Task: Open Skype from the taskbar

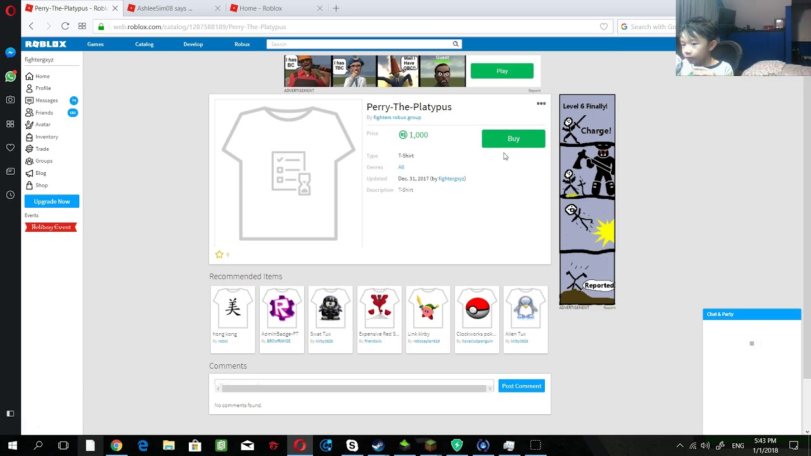Action: [352, 446]
